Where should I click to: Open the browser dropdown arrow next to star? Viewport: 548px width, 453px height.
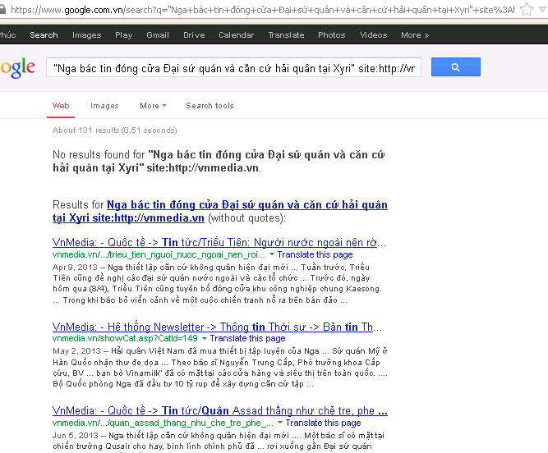[x=543, y=9]
